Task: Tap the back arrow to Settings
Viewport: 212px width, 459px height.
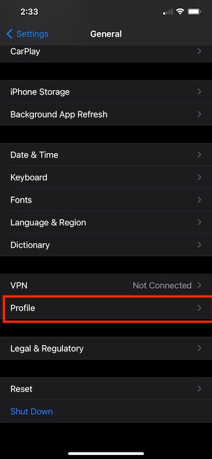Action: coord(9,34)
